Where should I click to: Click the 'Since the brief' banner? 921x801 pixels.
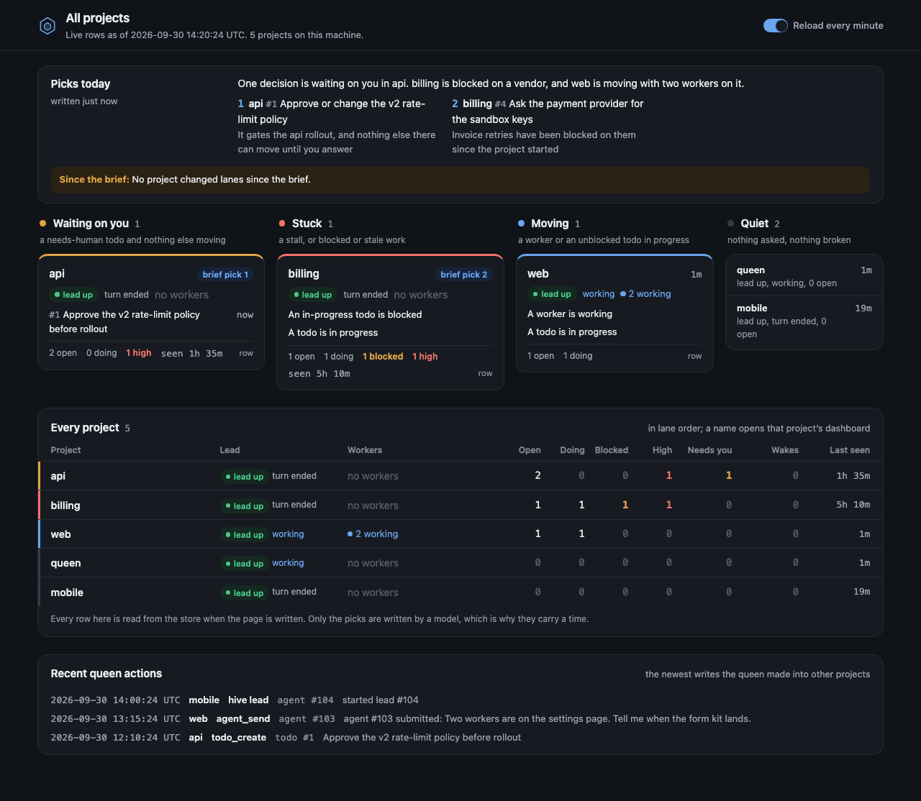[x=460, y=180]
